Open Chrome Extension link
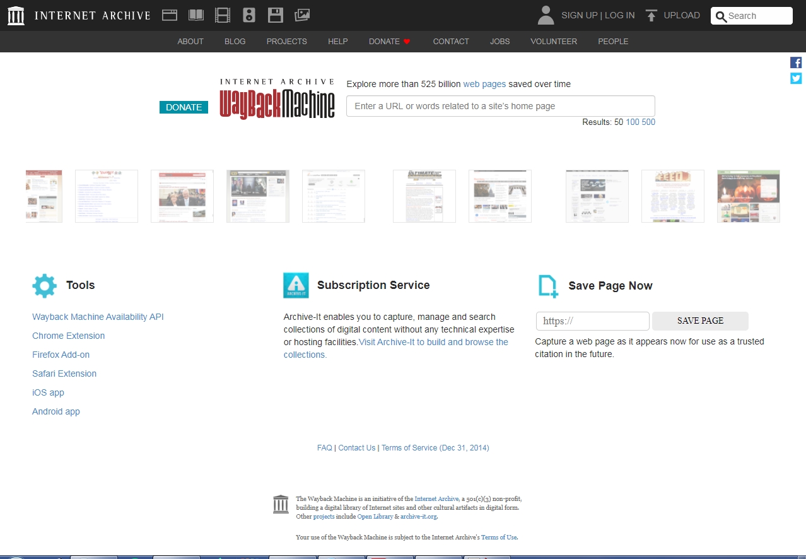This screenshot has height=559, width=806. [69, 336]
